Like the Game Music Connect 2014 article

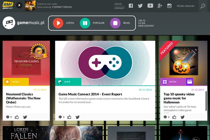click(69, 117)
